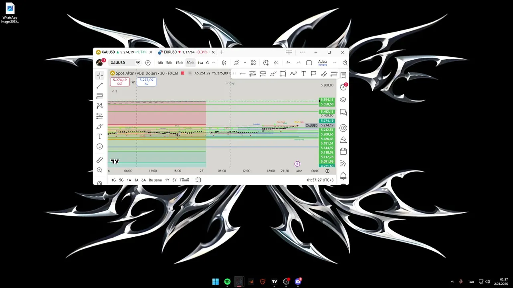Start bar replay mode
Image resolution: width=513 pixels, height=288 pixels.
pos(276,63)
